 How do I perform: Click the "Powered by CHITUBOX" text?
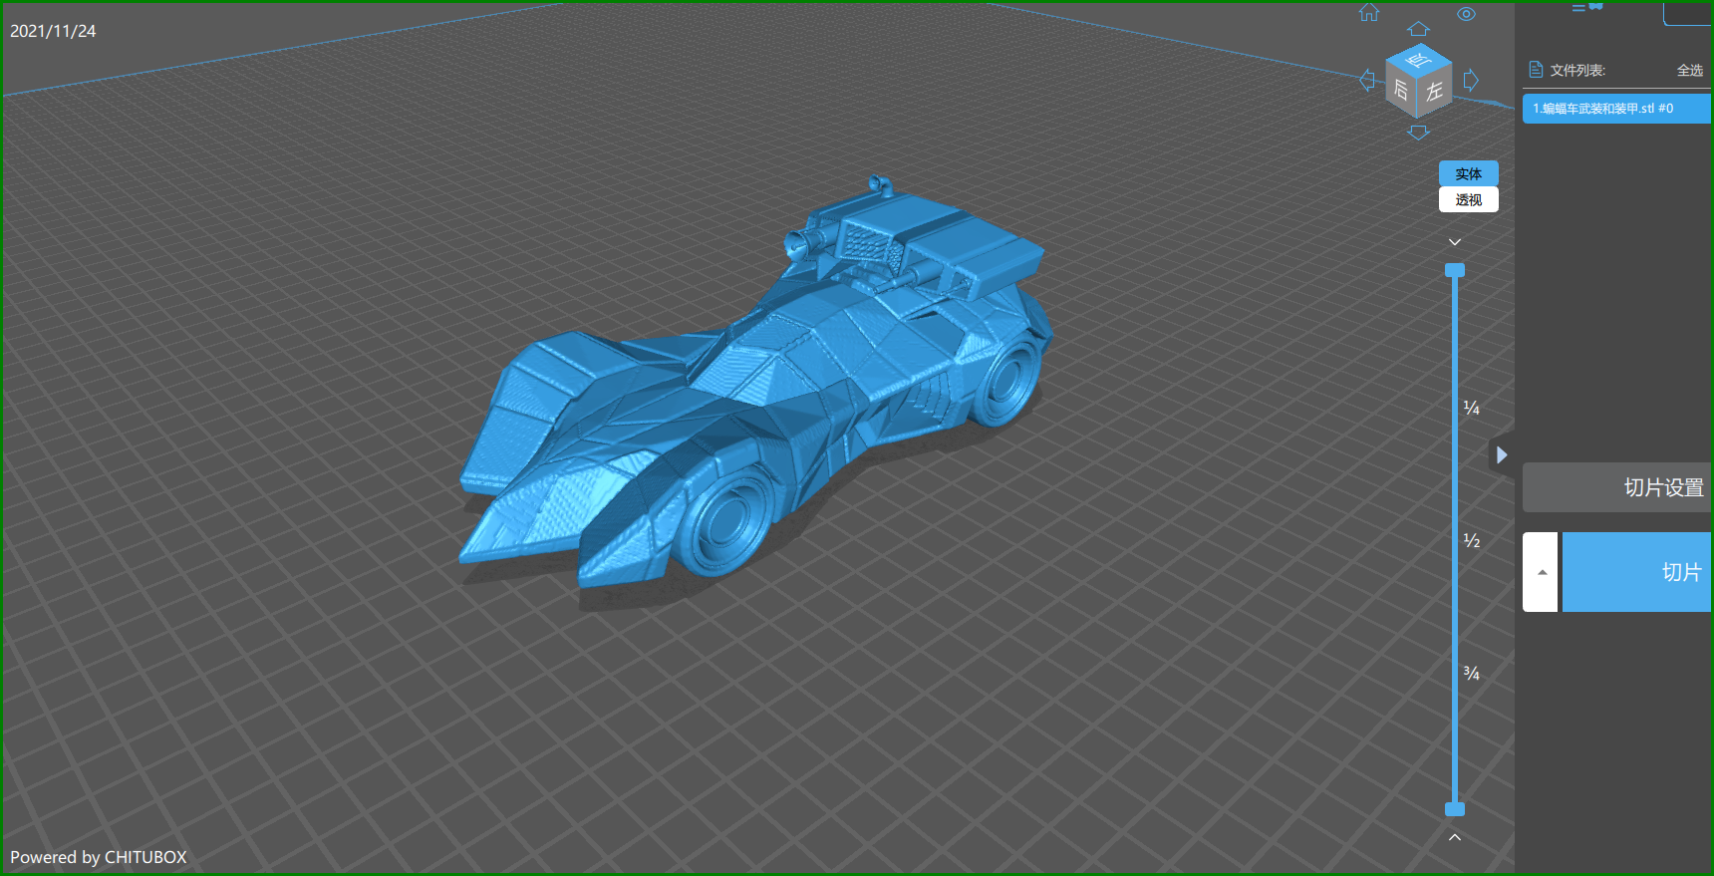pos(99,857)
